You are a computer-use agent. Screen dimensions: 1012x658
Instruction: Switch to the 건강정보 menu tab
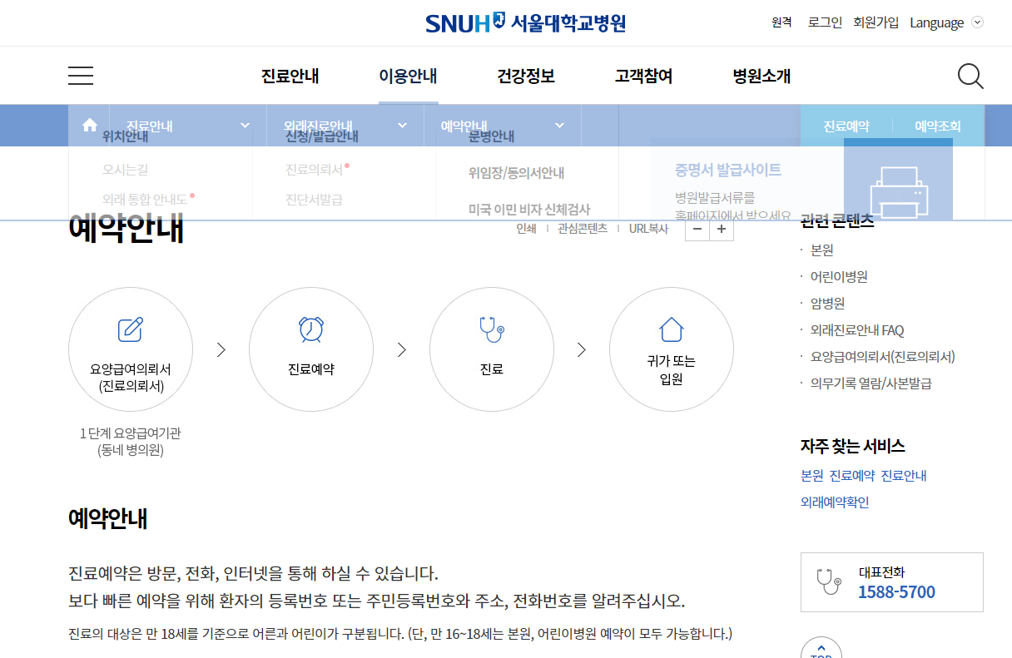[x=525, y=76]
